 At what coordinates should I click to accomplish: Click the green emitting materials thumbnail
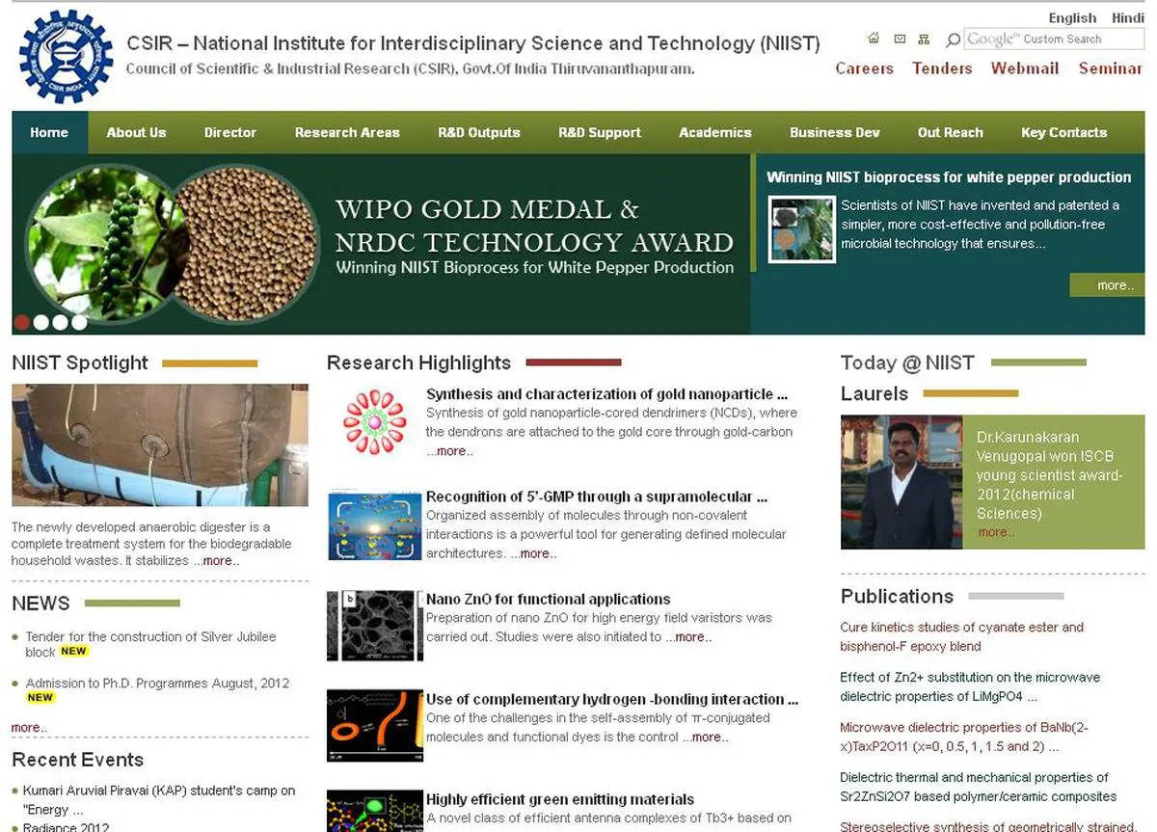pyautogui.click(x=374, y=812)
